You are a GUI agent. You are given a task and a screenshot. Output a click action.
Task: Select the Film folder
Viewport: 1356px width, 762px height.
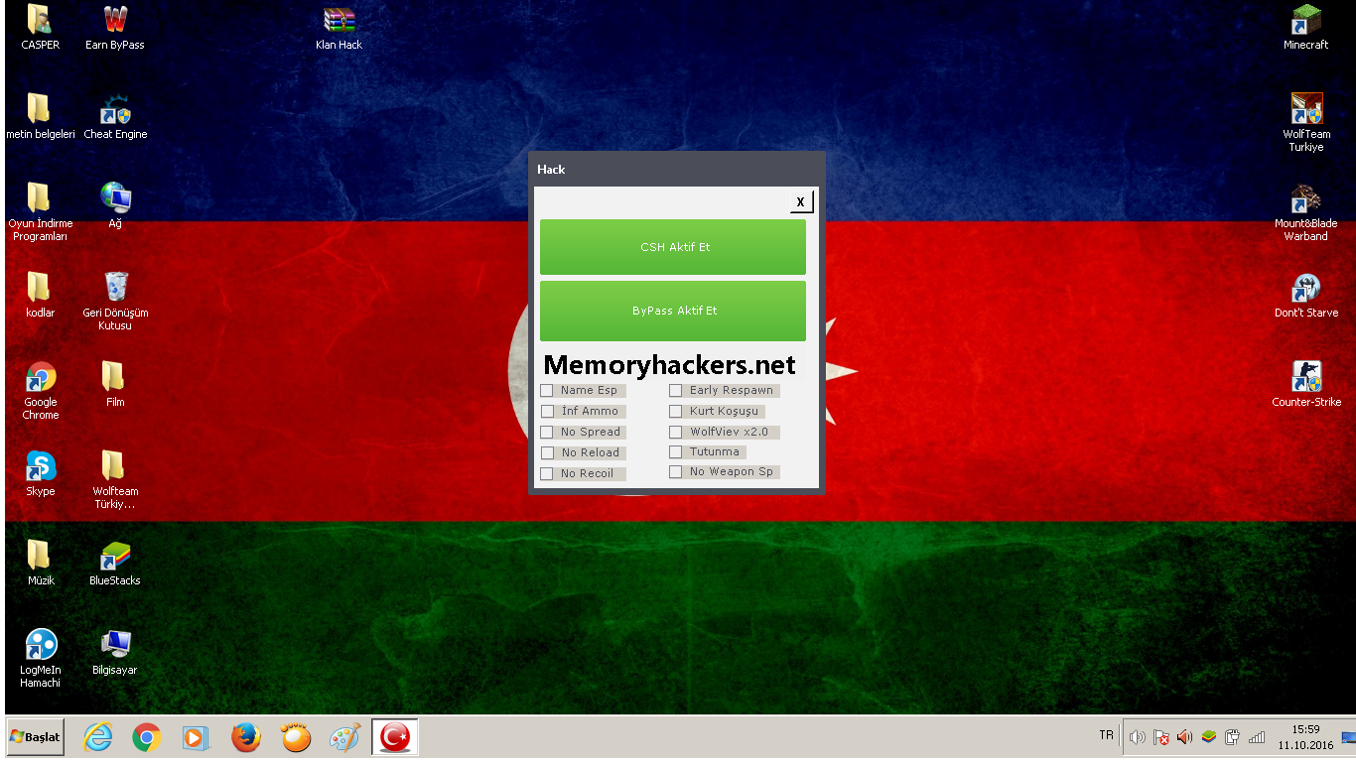(x=115, y=384)
